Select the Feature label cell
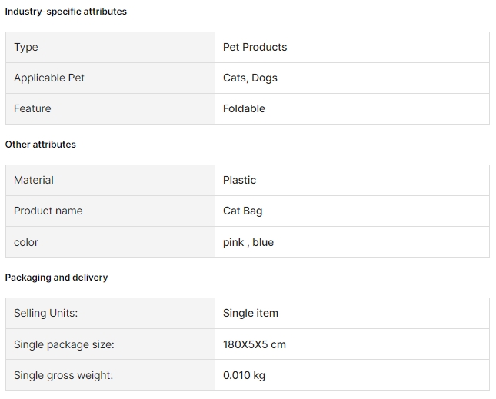This screenshot has height=399, width=496. coord(110,108)
